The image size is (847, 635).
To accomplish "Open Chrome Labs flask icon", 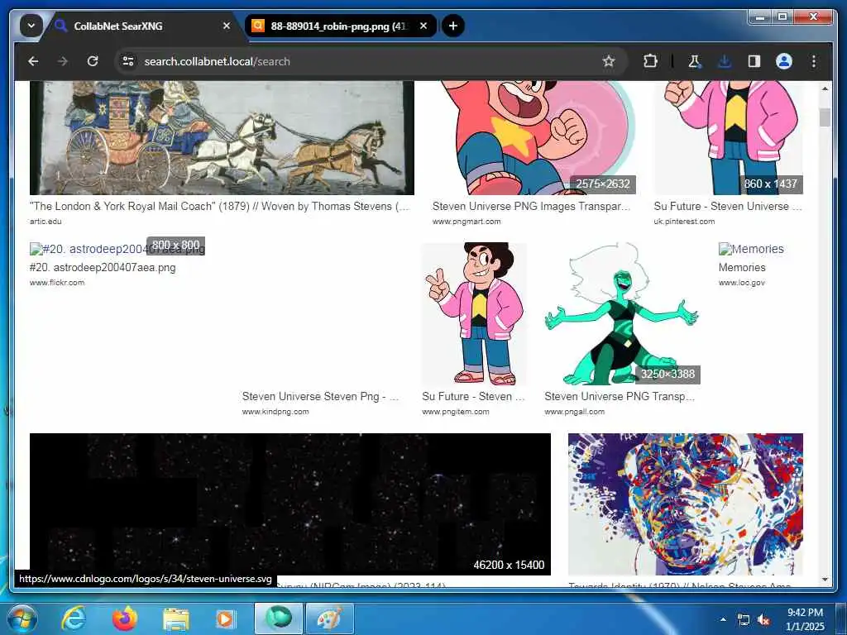I will tap(695, 61).
